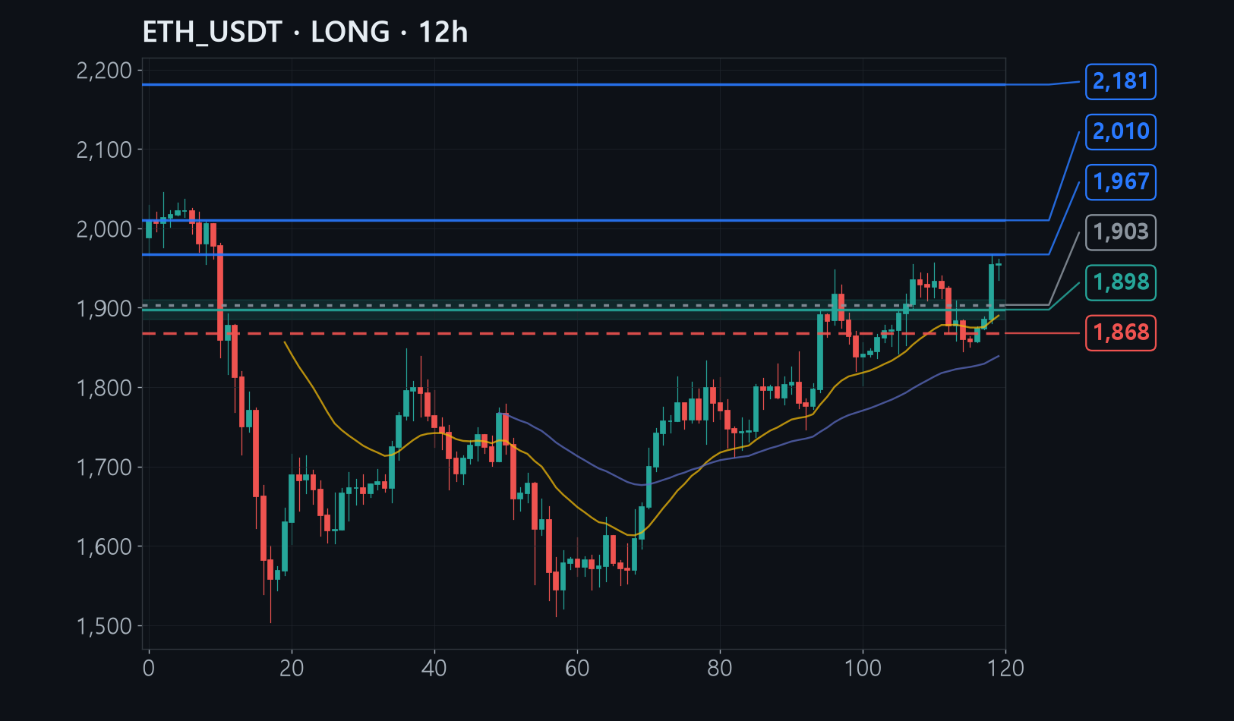The image size is (1234, 721).
Task: Click the 2,010 price label
Action: pyautogui.click(x=1120, y=131)
